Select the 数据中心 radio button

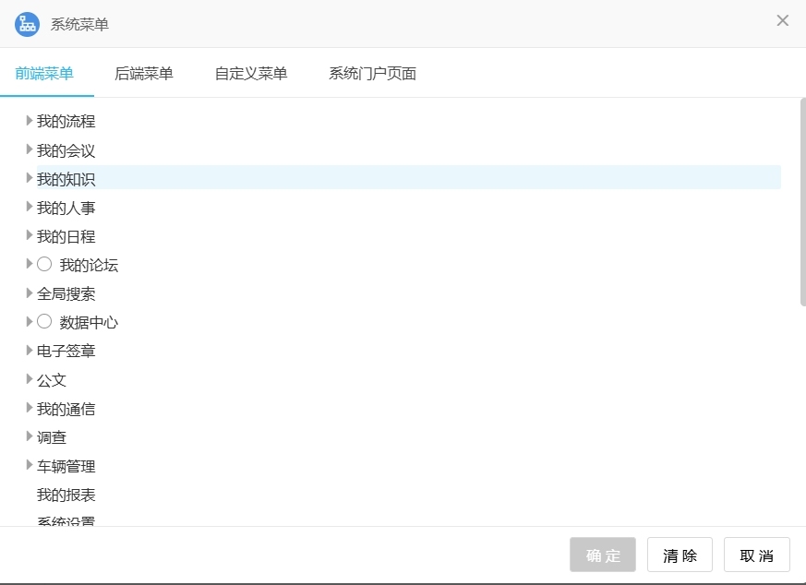44,322
